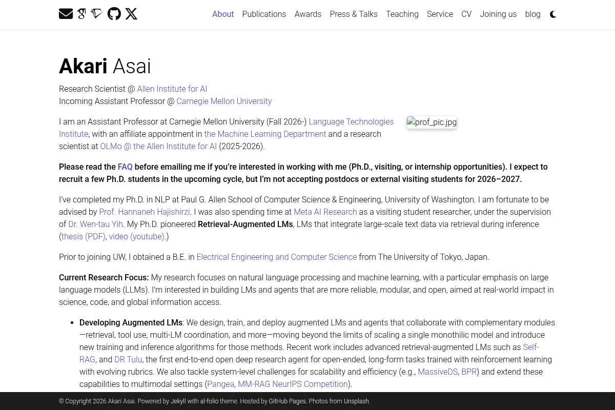Viewport: 615px width, 410px height.
Task: Open the Joining us page
Action: click(x=498, y=14)
